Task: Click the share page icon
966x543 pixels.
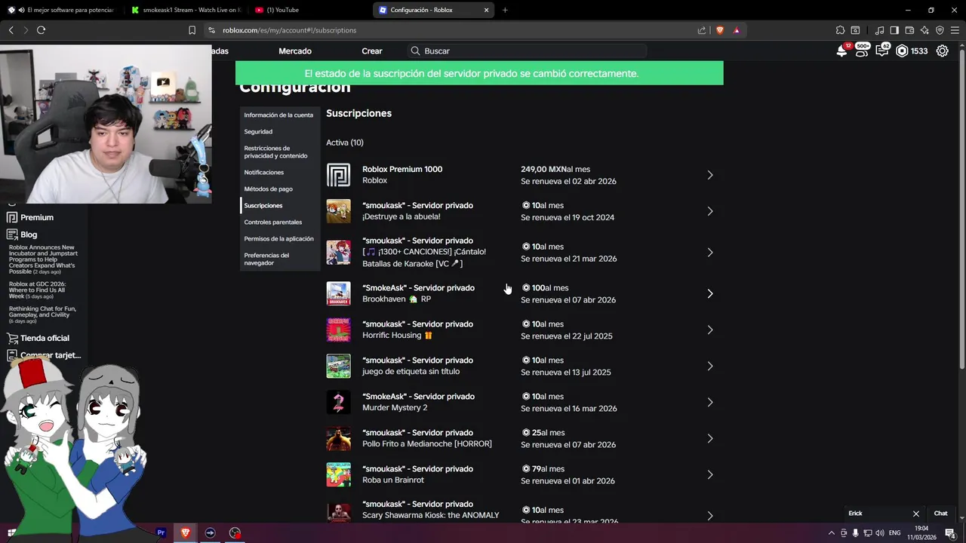Action: click(702, 30)
